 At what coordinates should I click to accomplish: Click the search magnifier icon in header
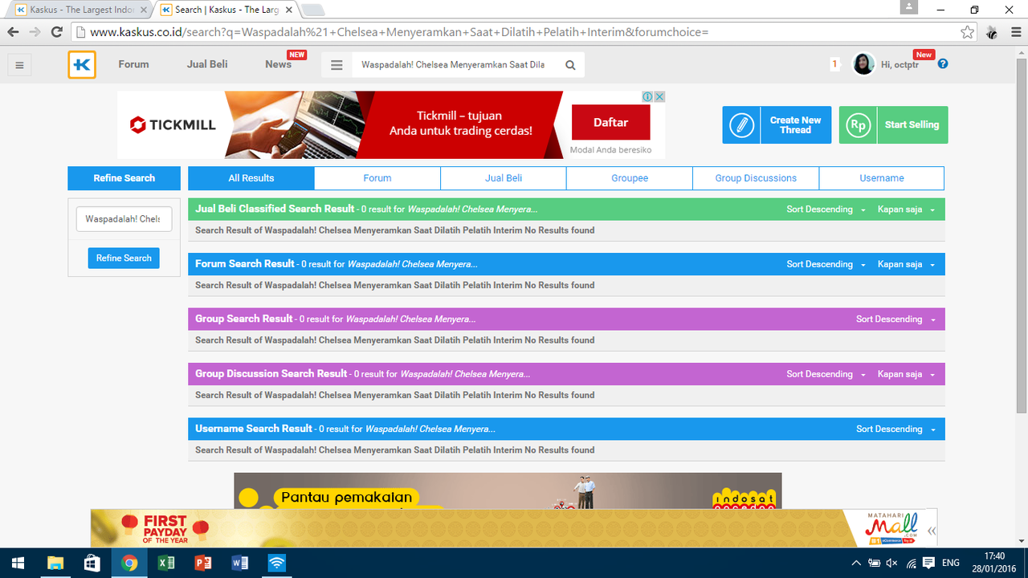pyautogui.click(x=570, y=65)
